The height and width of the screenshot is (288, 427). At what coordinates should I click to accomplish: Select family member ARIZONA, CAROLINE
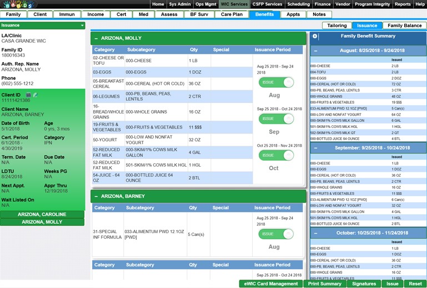[42, 214]
